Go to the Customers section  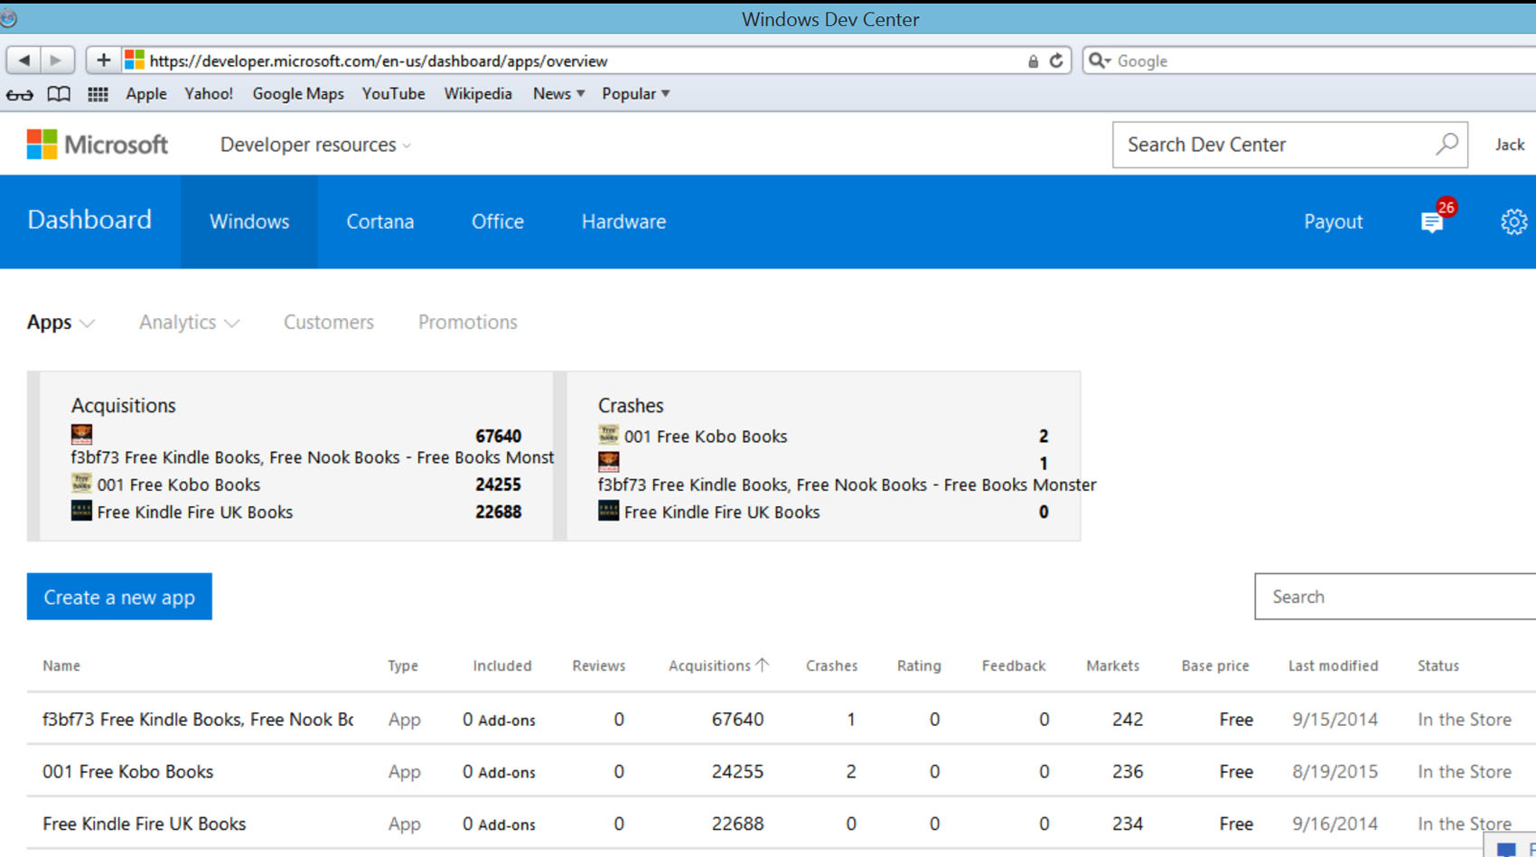(329, 323)
